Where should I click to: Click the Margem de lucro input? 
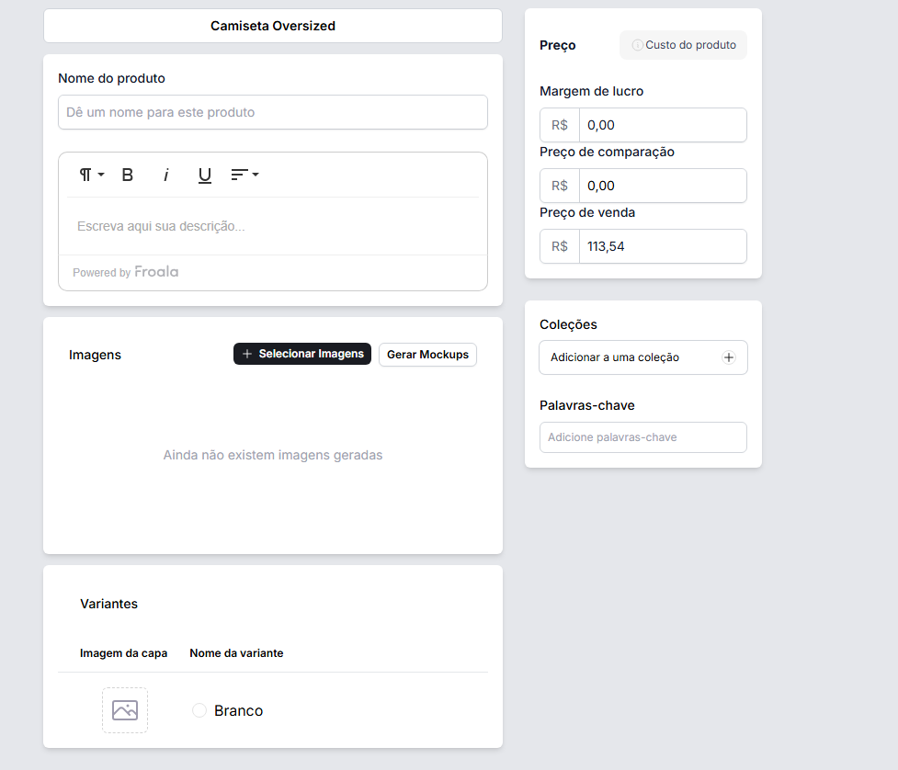tap(662, 125)
